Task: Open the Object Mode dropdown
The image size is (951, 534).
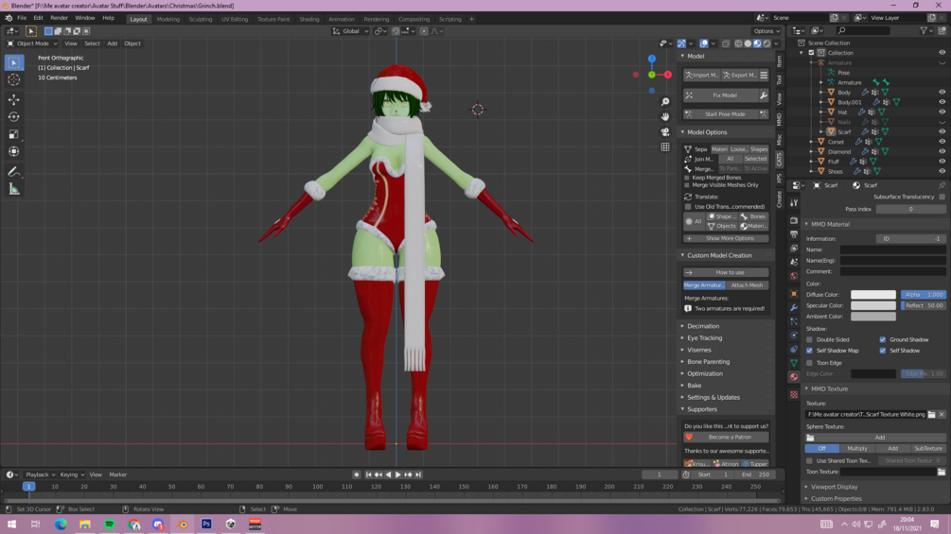Action: pyautogui.click(x=32, y=43)
